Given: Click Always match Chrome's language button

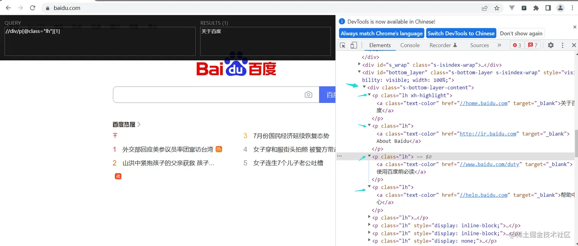Looking at the screenshot, I should tap(382, 34).
